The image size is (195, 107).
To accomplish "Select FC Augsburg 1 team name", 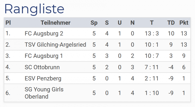I will point(44,56).
